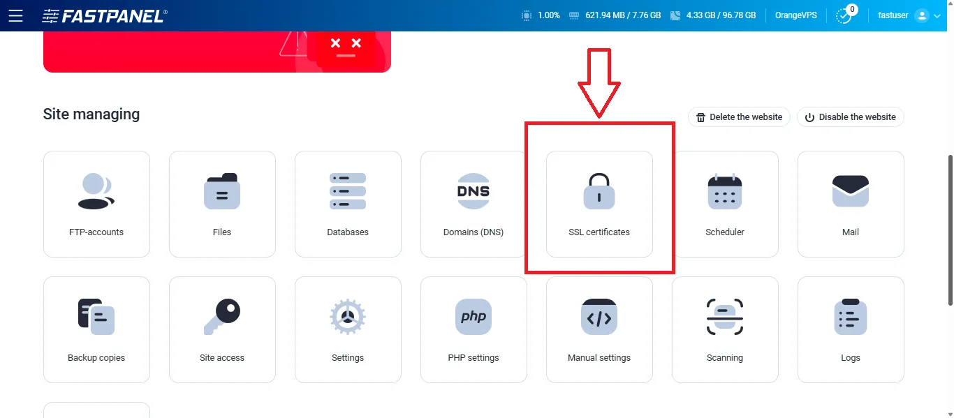This screenshot has height=418, width=954.
Task: Open the Databases manager
Action: (x=348, y=202)
